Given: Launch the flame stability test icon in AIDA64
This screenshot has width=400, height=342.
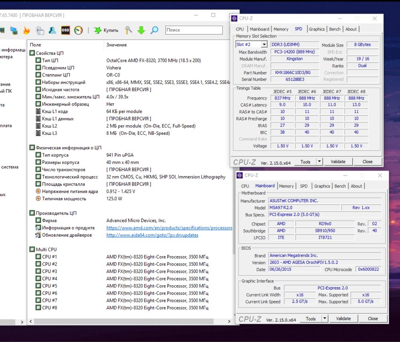Looking at the screenshot, I should pyautogui.click(x=26, y=30).
